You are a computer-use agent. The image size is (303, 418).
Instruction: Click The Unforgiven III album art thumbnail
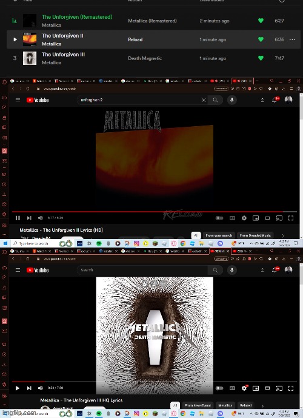click(x=30, y=58)
